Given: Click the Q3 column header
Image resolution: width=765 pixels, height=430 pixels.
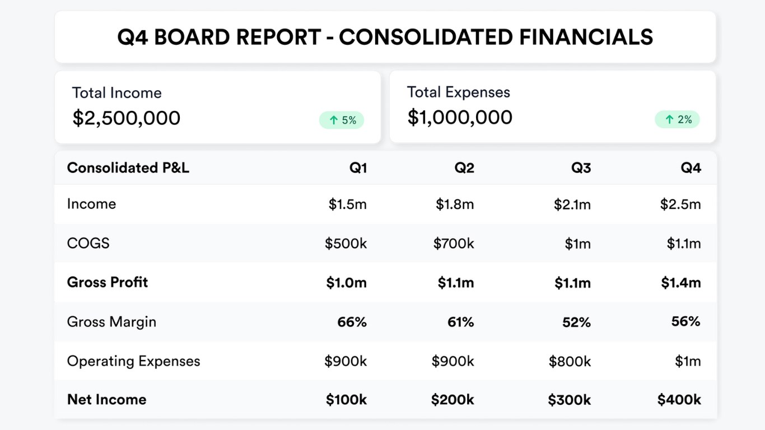Looking at the screenshot, I should (x=581, y=168).
